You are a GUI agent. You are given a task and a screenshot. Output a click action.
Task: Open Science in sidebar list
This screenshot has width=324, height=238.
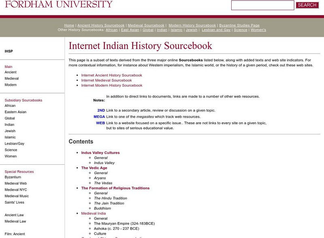tap(11, 150)
